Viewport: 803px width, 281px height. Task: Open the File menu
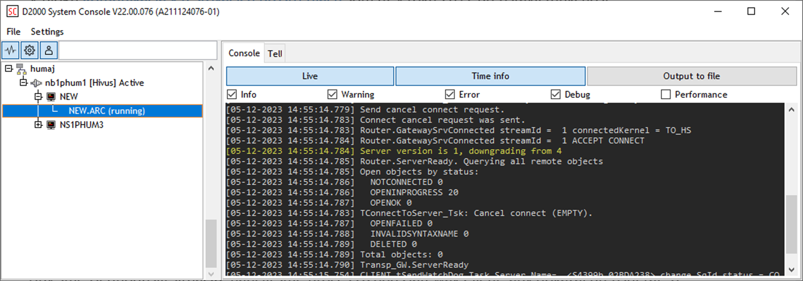coord(13,31)
